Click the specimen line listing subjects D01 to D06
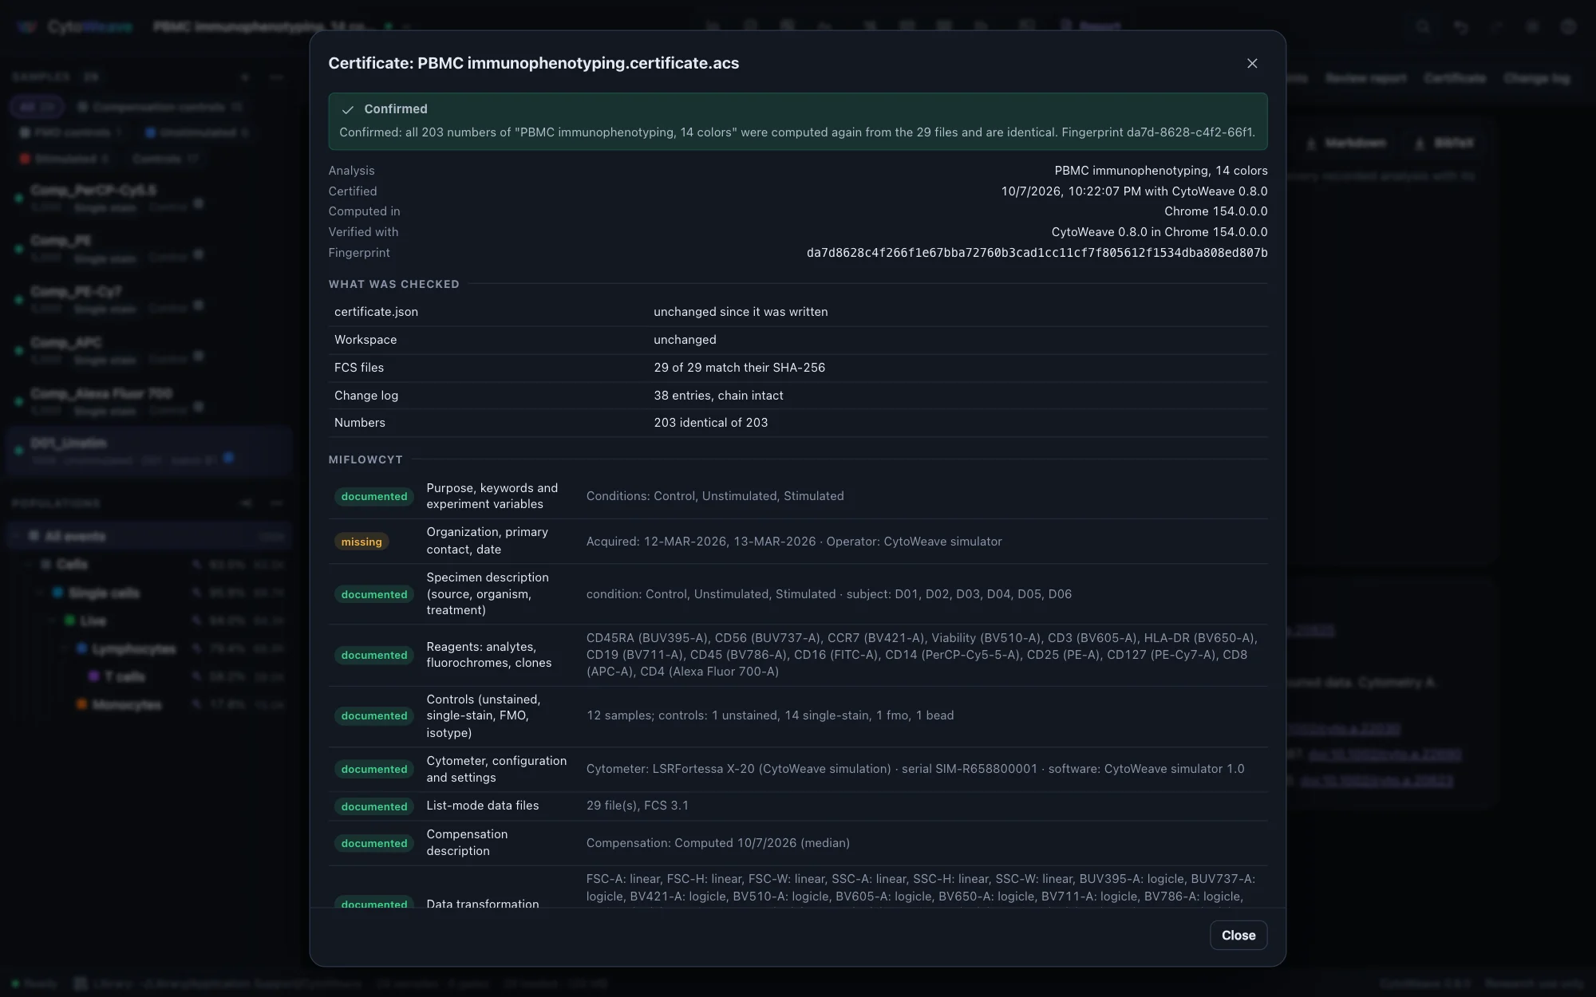Screen dimensions: 1596x997 tap(828, 594)
